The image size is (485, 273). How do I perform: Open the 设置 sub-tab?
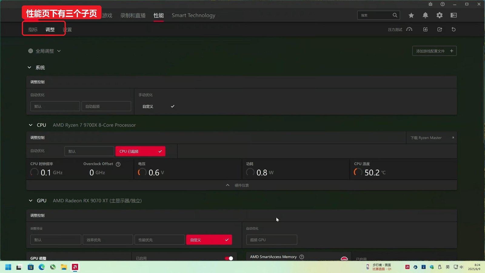click(67, 30)
